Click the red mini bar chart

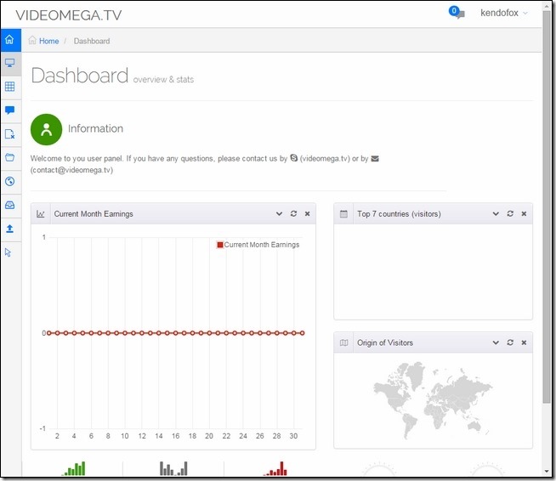click(275, 468)
